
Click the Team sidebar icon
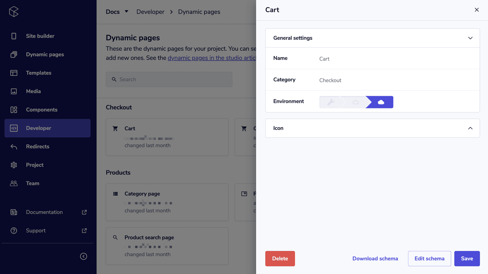tap(13, 183)
